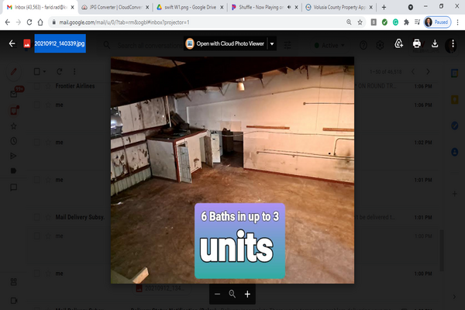
Task: Open the dropdown arrow beside Cloud Photo Viewer
Action: [x=272, y=44]
